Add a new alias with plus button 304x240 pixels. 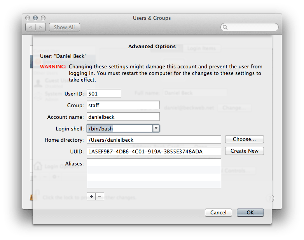pos(91,197)
